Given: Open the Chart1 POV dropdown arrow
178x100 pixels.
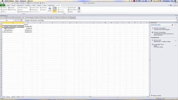Looking at the screenshot, I should [56, 18].
